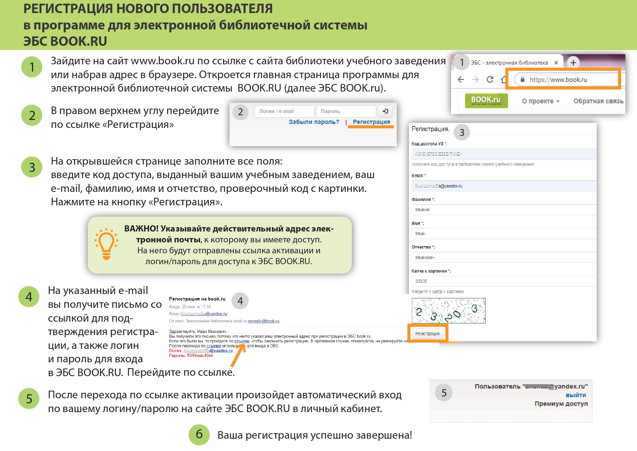Click the Фамилия field containing Иванов
The height and width of the screenshot is (451, 637).
click(504, 210)
